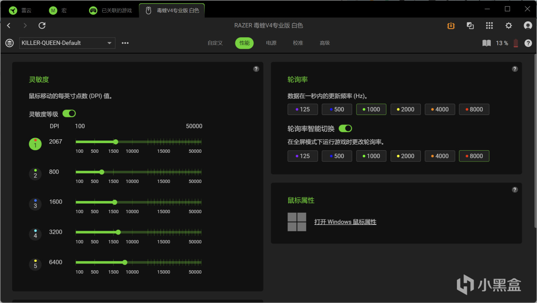The width and height of the screenshot is (537, 303).
Task: Switch to the 电源 tab
Action: 271,43
